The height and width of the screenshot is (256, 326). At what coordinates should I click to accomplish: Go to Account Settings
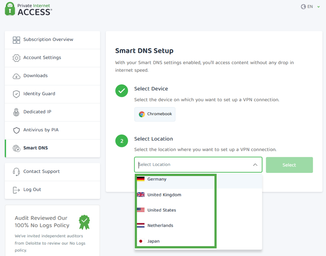point(52,58)
